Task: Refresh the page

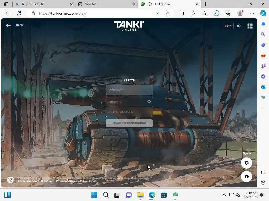Action: (19, 13)
